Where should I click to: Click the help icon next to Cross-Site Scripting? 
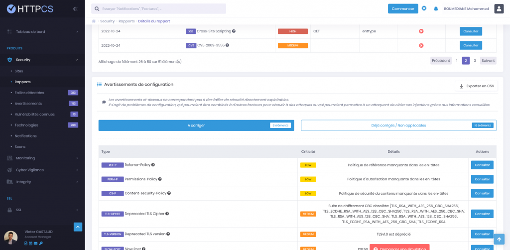pos(234,31)
